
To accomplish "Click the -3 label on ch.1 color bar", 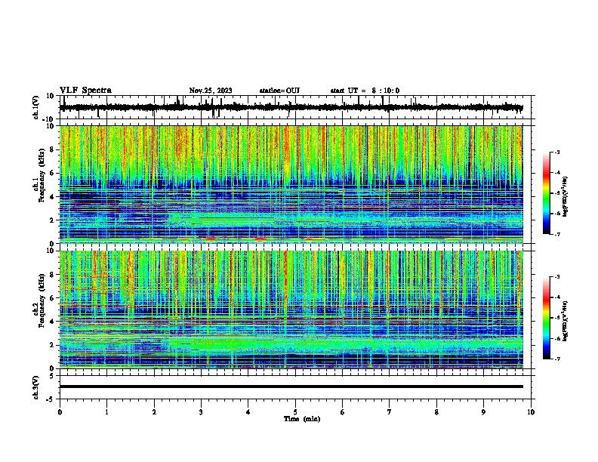I will (557, 152).
